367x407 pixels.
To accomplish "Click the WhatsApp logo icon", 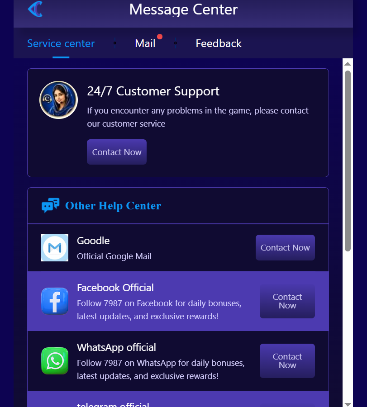I will click(x=55, y=361).
